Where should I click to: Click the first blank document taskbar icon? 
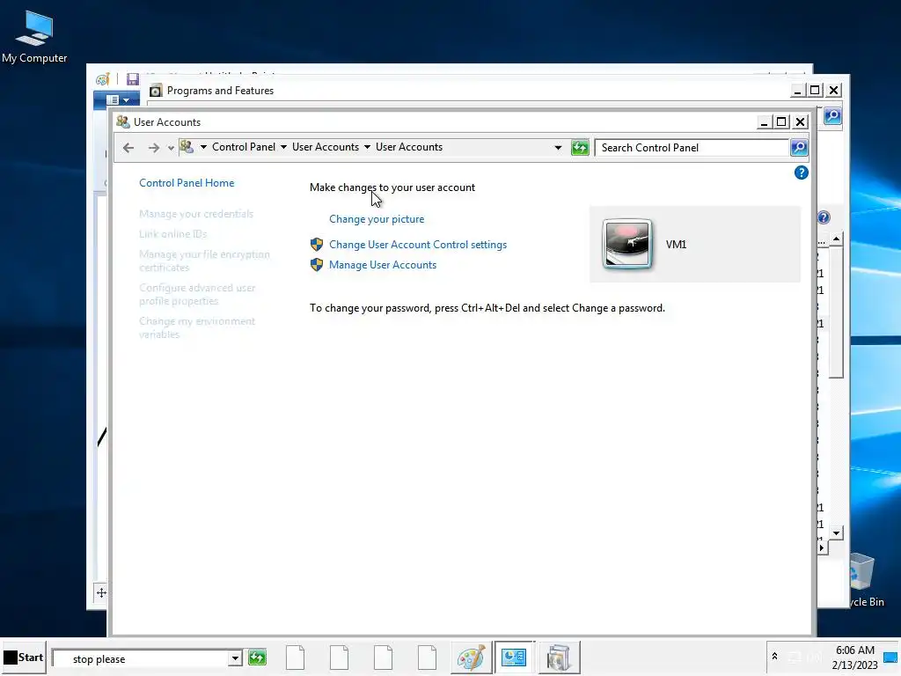tap(296, 658)
